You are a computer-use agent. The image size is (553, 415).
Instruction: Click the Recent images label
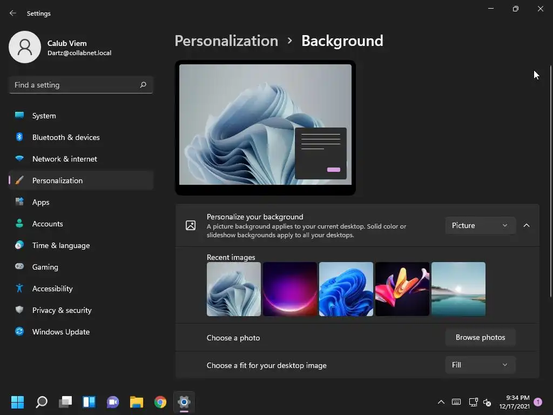231,257
